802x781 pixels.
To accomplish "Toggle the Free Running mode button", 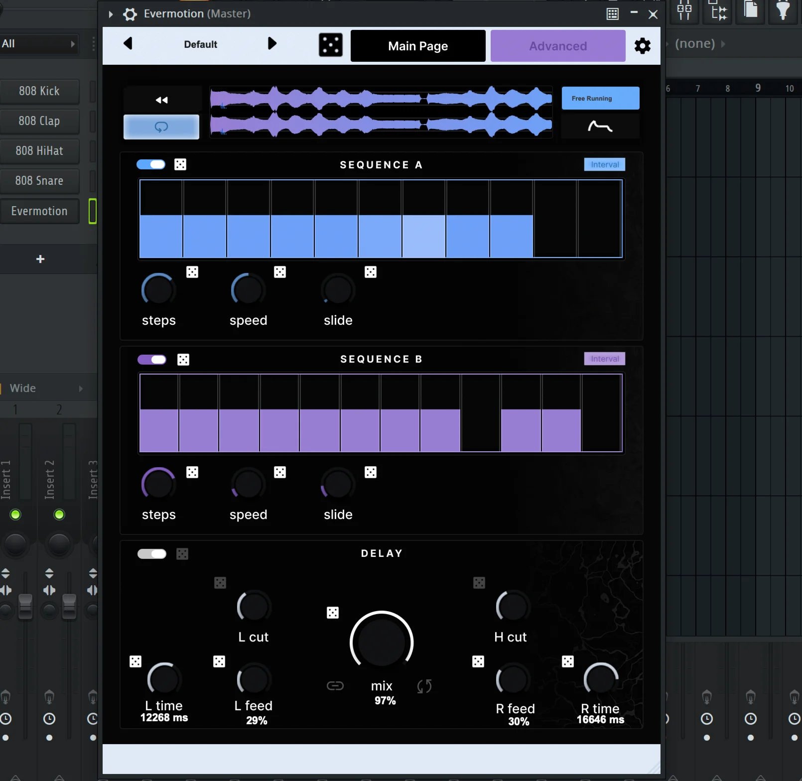I will point(601,98).
